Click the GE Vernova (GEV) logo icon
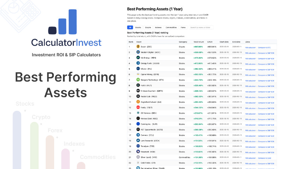 pos(138,113)
